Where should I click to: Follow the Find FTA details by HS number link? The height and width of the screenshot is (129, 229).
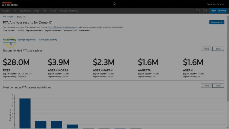(x=62, y=27)
